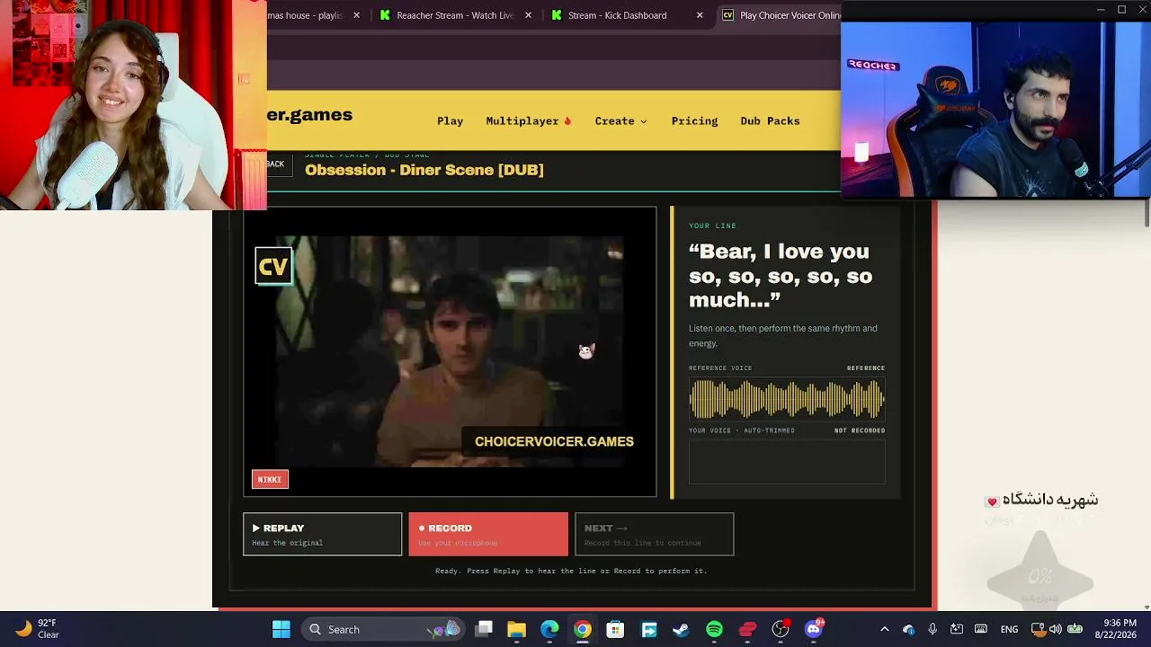Open Microsoft Store from the taskbar
The image size is (1151, 647).
click(615, 629)
